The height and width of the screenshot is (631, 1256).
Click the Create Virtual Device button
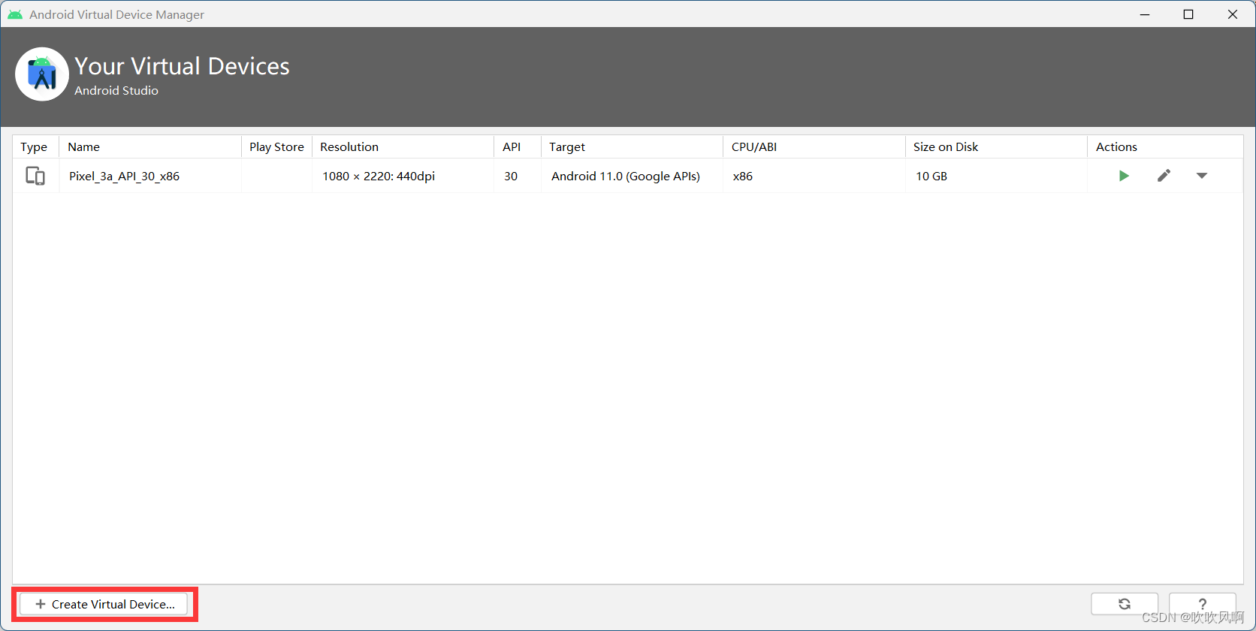click(104, 604)
